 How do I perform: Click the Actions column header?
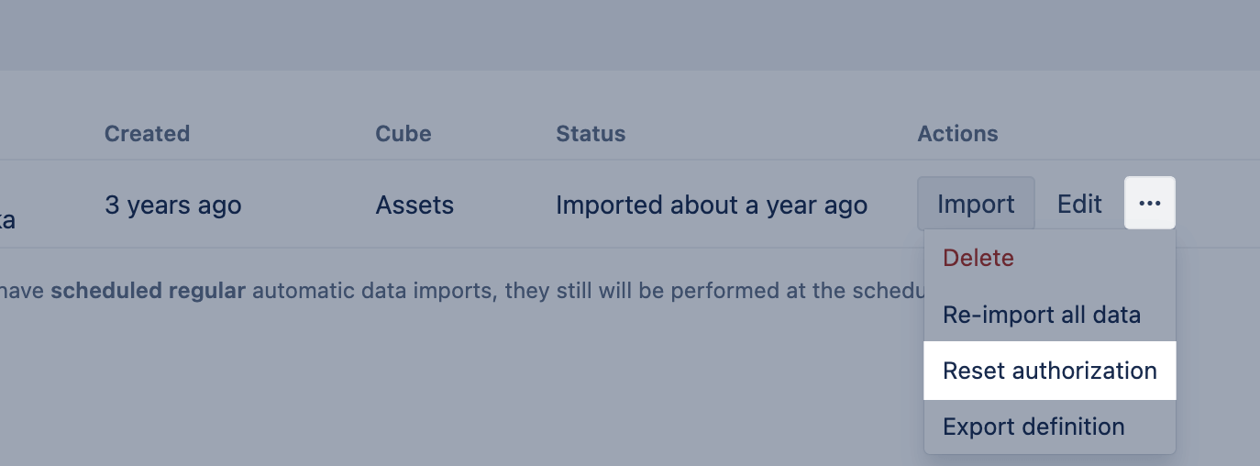pyautogui.click(x=957, y=134)
